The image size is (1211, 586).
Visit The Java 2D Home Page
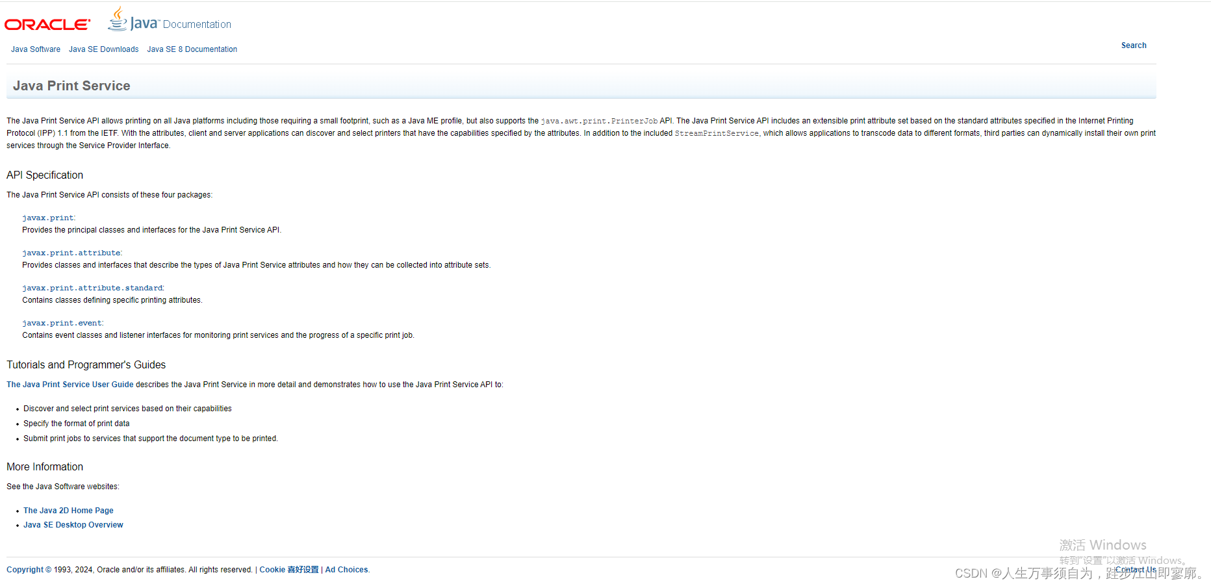(68, 511)
